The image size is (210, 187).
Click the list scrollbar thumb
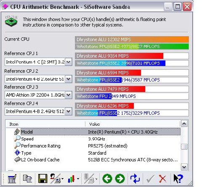184,147
